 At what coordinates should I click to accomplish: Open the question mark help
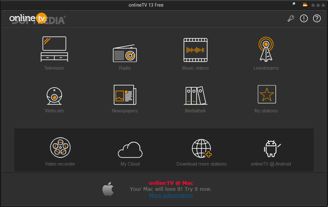317,18
